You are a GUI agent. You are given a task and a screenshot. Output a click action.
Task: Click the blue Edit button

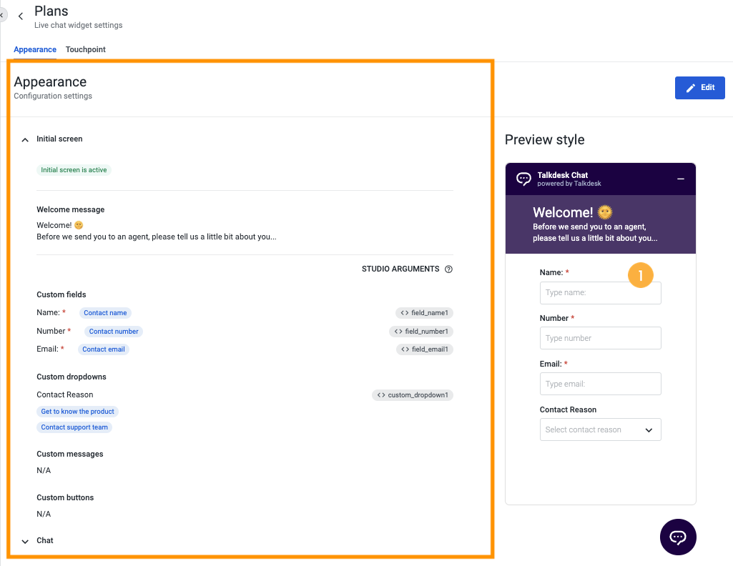(700, 88)
